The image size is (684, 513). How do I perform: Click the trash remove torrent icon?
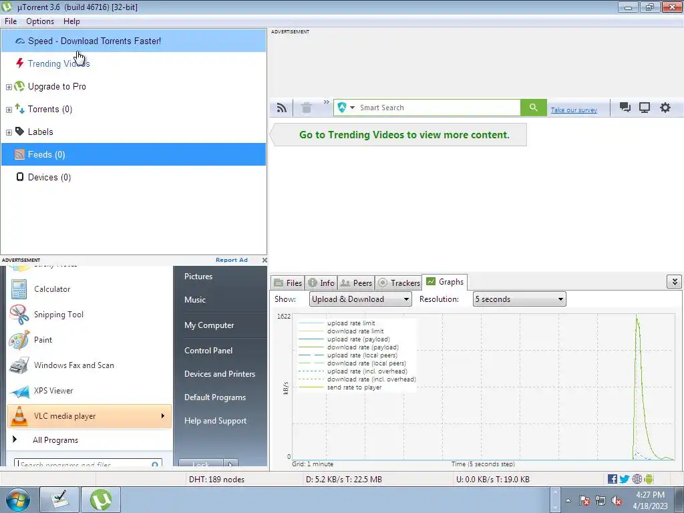pyautogui.click(x=307, y=108)
